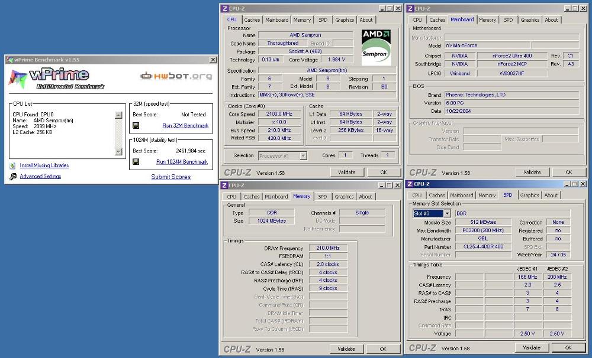
Task: Open Caches tab in SPD window
Action: 437,195
